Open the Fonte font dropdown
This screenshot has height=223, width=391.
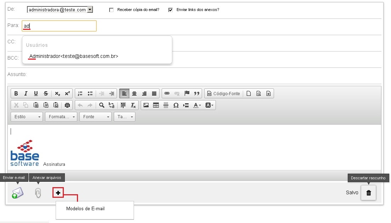[95, 117]
